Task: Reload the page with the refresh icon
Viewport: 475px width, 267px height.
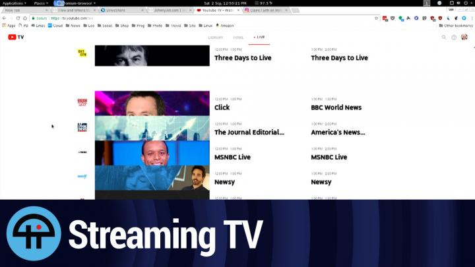Action: coord(25,18)
